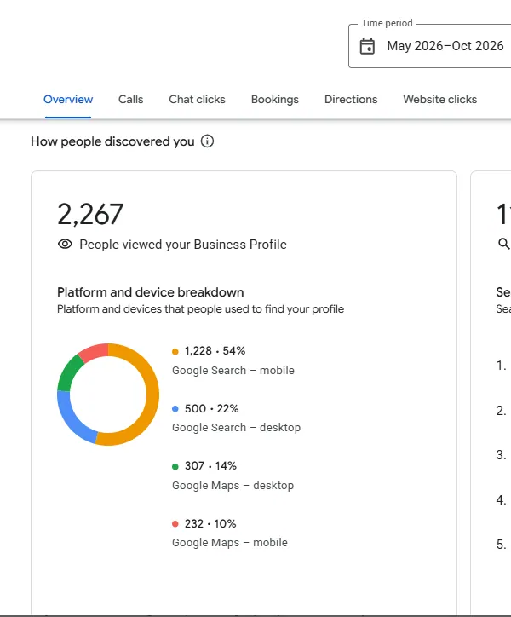Open the Website clicks tab
This screenshot has height=617, width=511.
[x=439, y=99]
